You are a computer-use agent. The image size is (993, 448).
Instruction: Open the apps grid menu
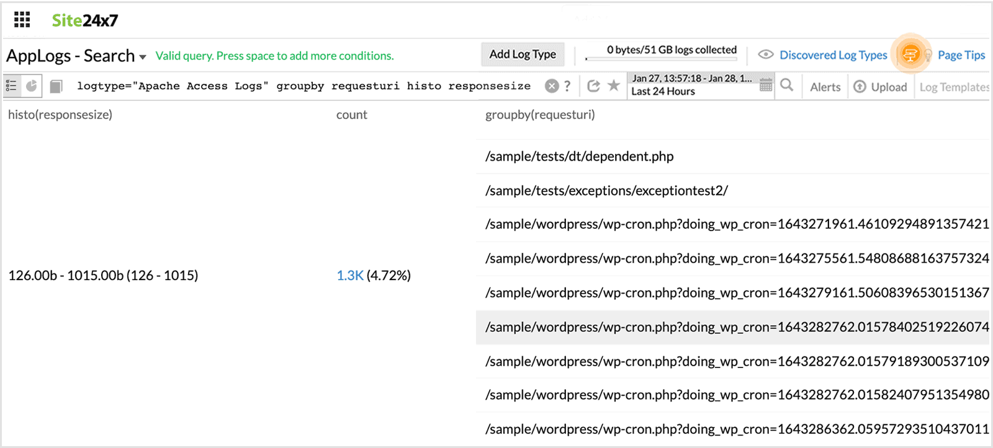pos(22,20)
